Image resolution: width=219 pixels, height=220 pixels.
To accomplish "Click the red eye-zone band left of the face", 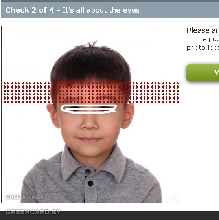I will 26,92.
